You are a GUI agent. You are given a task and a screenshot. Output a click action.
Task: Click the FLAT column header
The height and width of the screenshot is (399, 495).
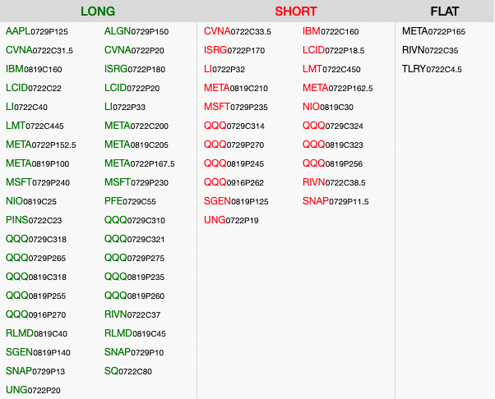point(445,11)
